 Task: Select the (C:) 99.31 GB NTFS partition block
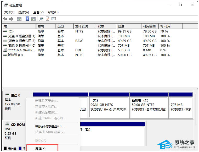[x=109, y=105]
